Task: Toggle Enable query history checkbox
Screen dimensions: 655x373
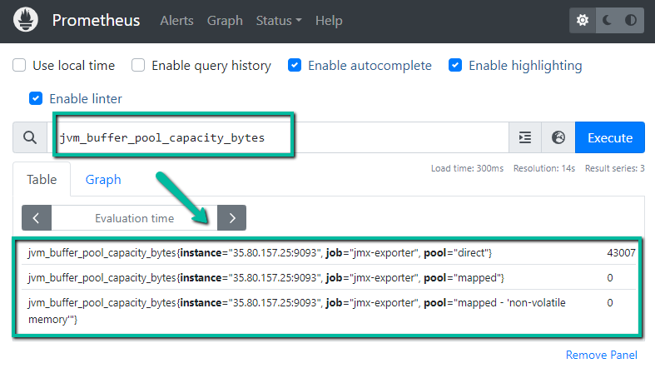Action: [139, 65]
